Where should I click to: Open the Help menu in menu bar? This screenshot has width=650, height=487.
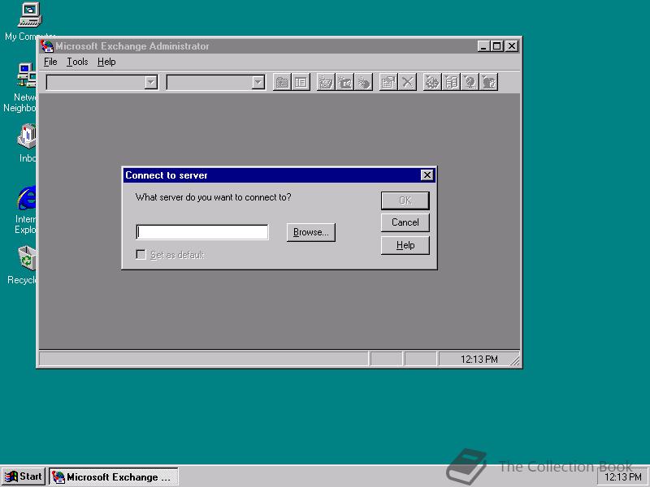click(106, 62)
